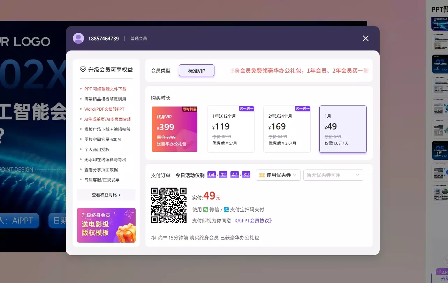Viewport: 448px width, 283px height.
Task: Click the payment QR code
Action: (x=169, y=205)
